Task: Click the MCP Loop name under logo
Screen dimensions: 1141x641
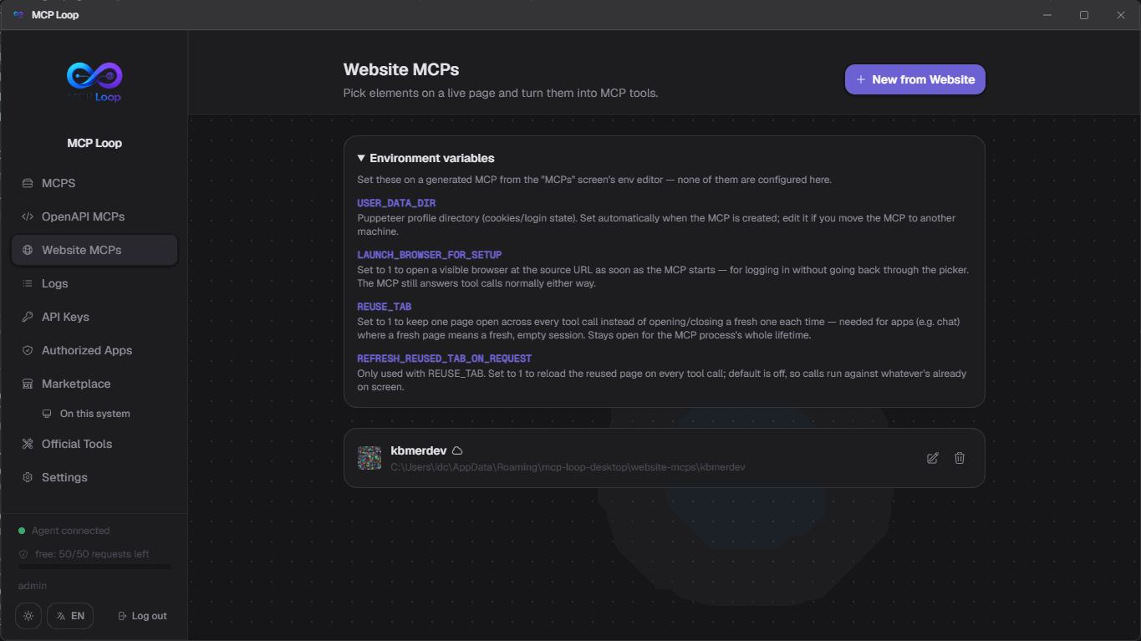Action: [x=94, y=143]
